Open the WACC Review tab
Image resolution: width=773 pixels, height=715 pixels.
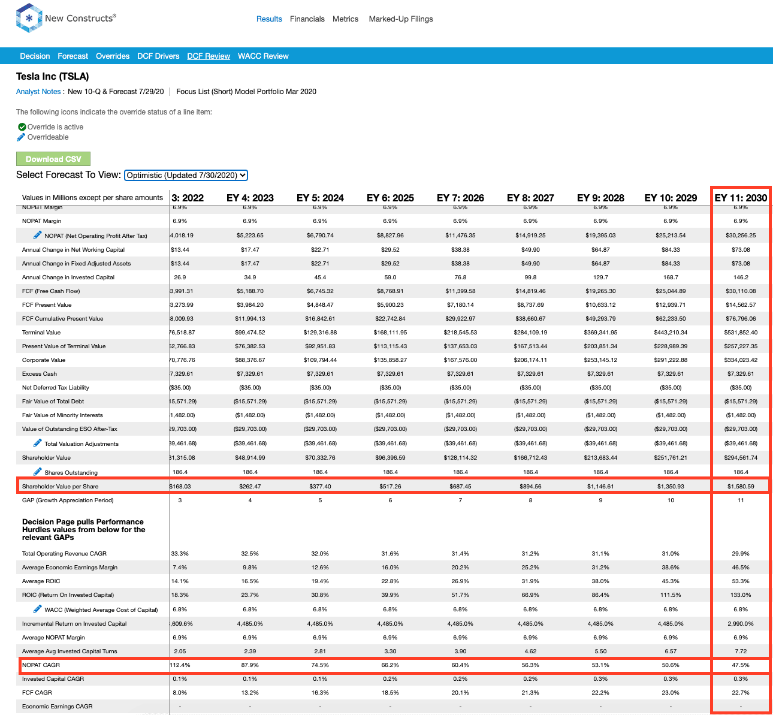tap(263, 56)
